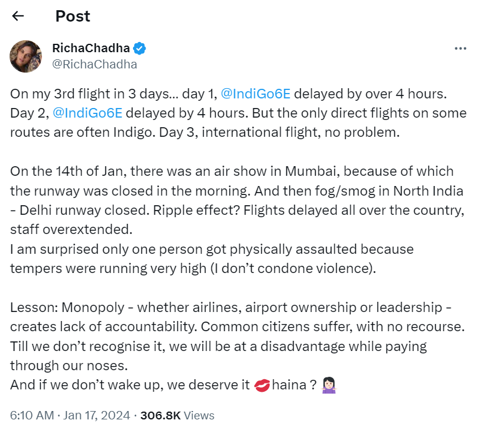Open RichaChadha's profile avatar
Screen dimensions: 477x435
click(x=26, y=56)
